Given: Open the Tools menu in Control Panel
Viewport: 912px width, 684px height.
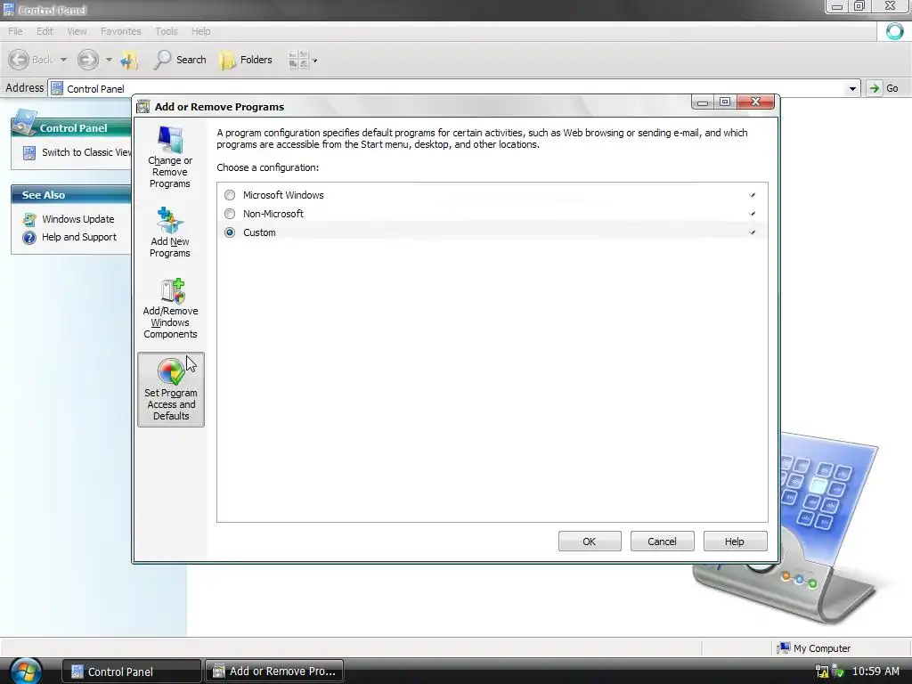Looking at the screenshot, I should 166,31.
